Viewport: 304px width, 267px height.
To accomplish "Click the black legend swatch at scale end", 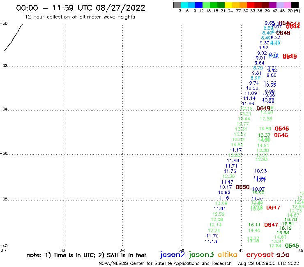I will tap(295, 5).
